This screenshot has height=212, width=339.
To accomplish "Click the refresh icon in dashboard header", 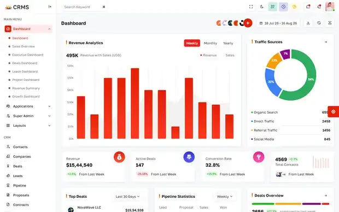I will [x=319, y=23].
